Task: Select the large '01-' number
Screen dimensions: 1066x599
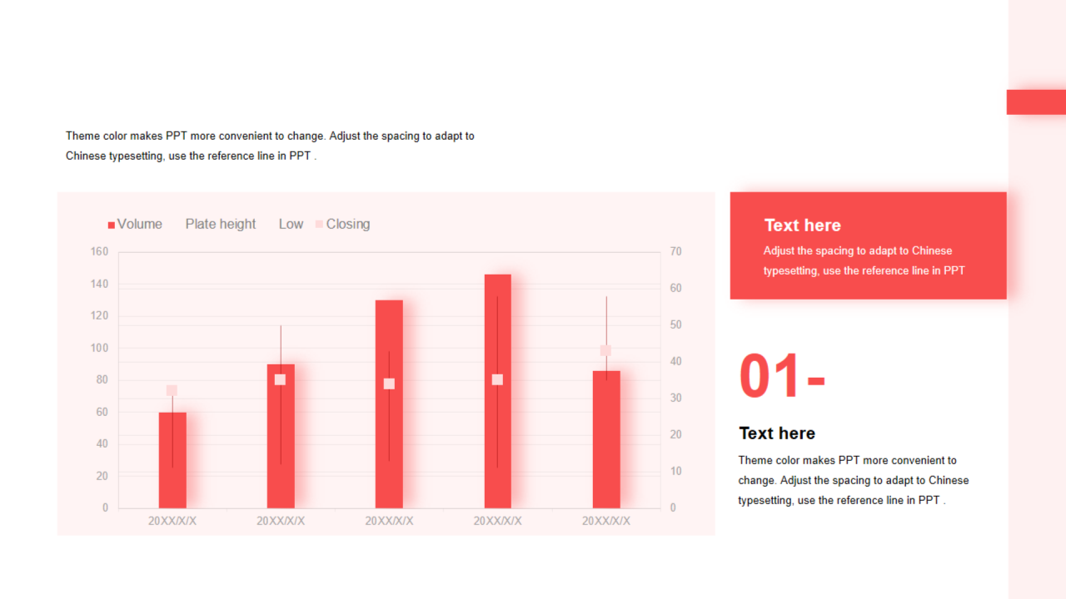Action: (782, 376)
